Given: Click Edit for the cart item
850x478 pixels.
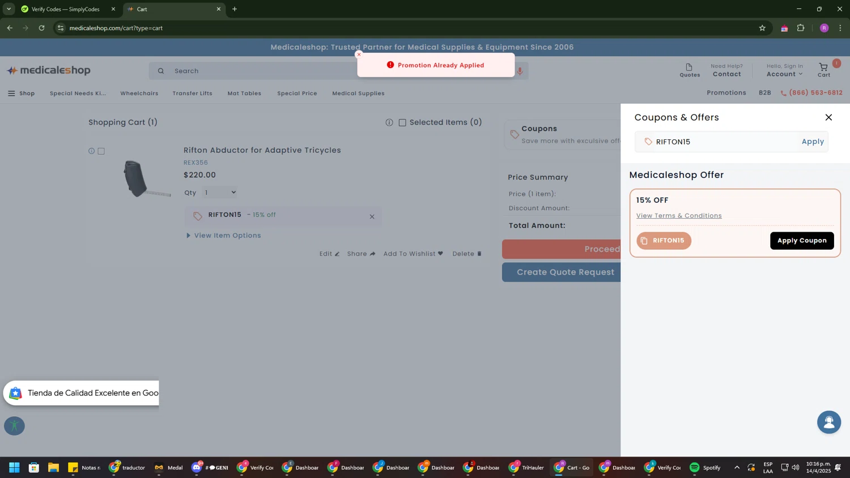Looking at the screenshot, I should click(329, 254).
